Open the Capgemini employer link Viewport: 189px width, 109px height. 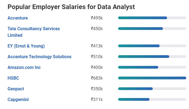(x=18, y=99)
